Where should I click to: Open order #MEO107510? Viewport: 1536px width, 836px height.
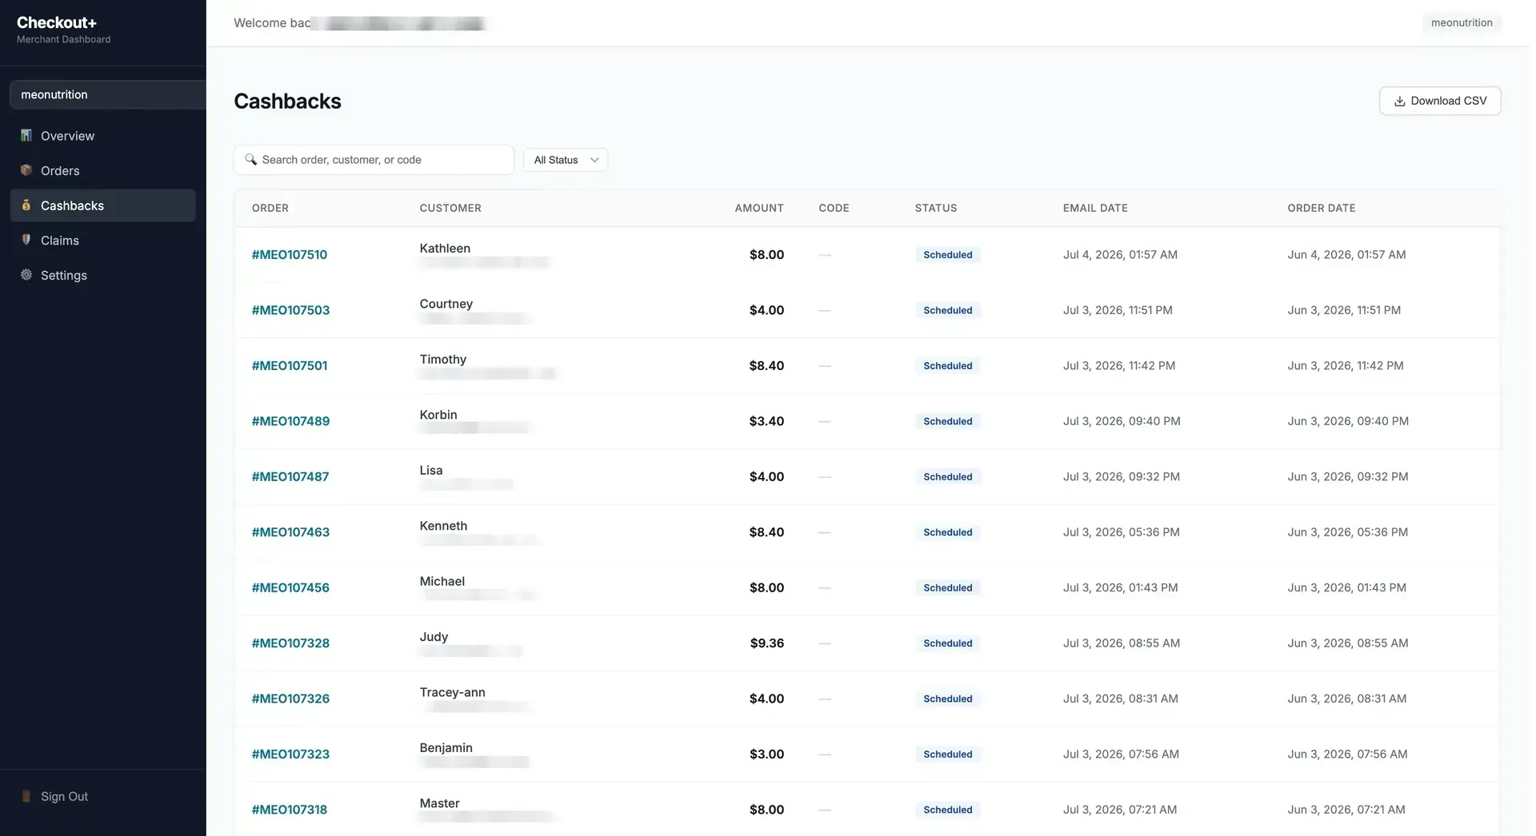click(290, 255)
